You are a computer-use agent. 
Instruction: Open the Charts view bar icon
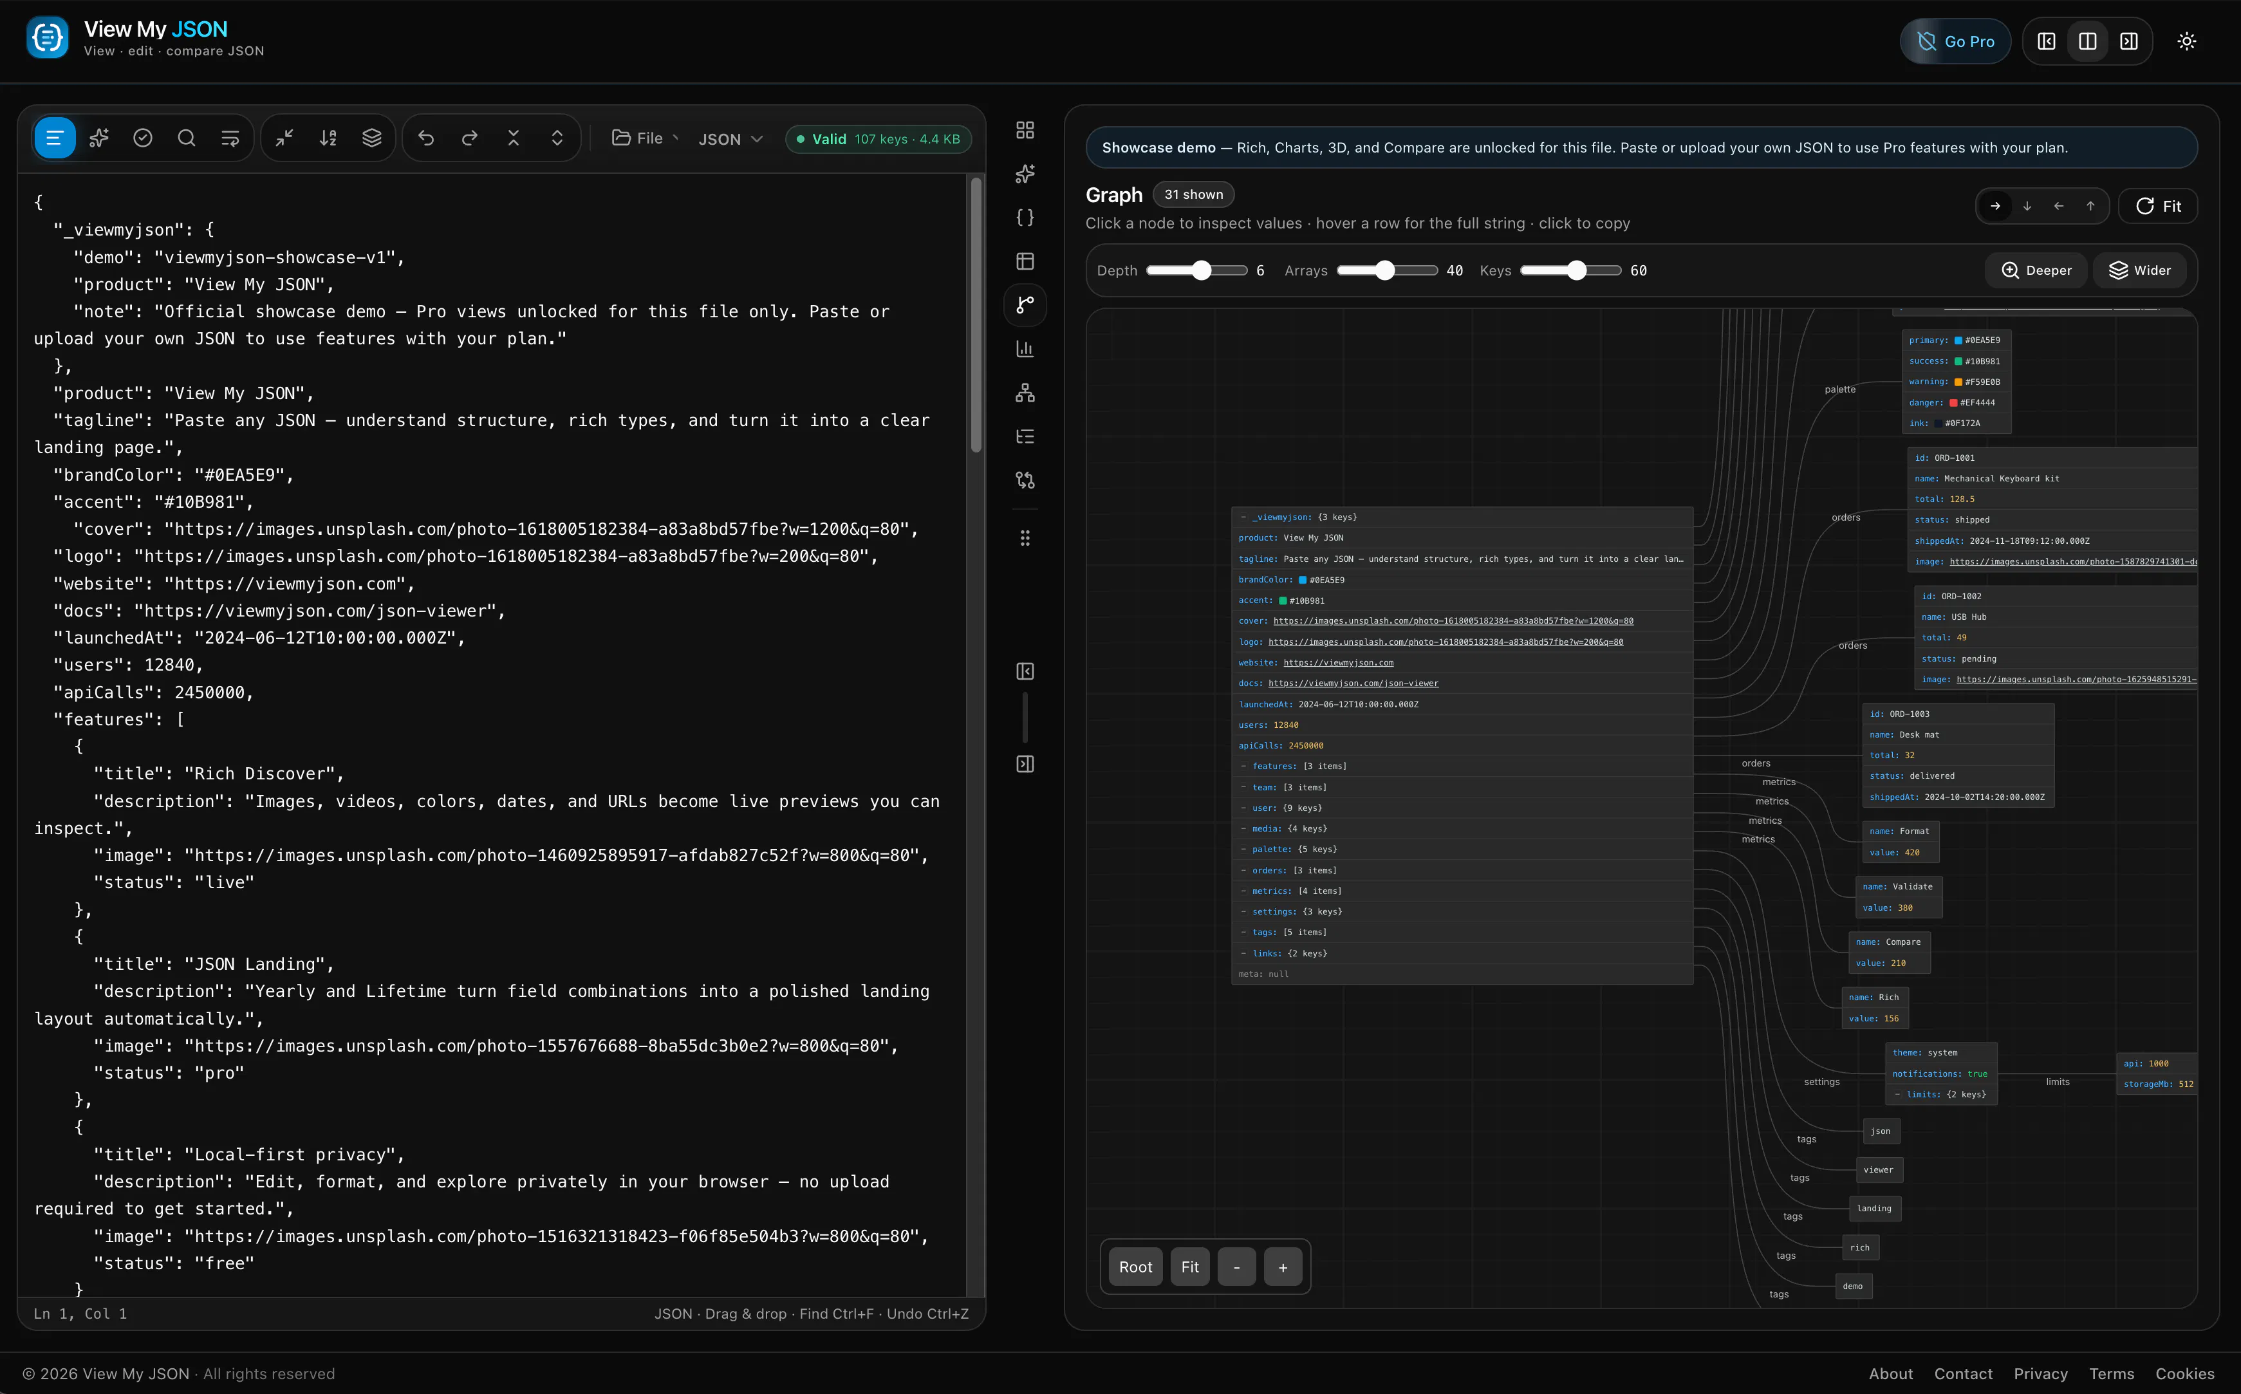click(x=1025, y=349)
